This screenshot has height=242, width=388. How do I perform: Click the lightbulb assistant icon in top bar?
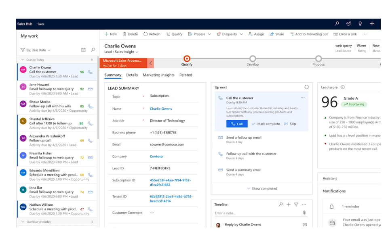pyautogui.click(x=360, y=24)
